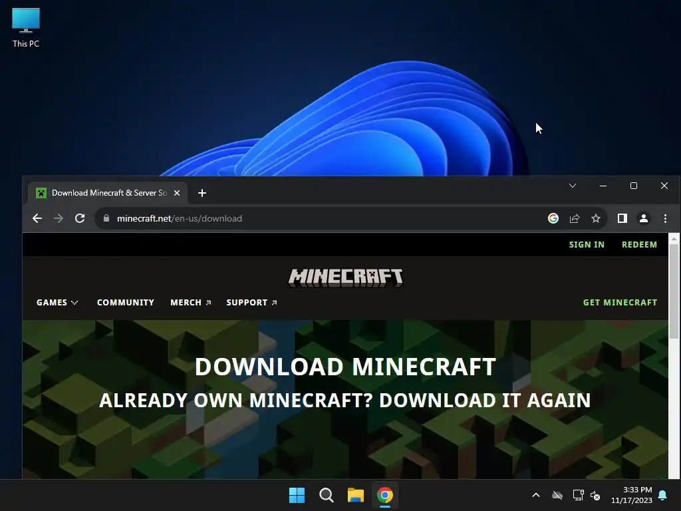
Task: Click GET MINECRAFT link
Action: 620,303
